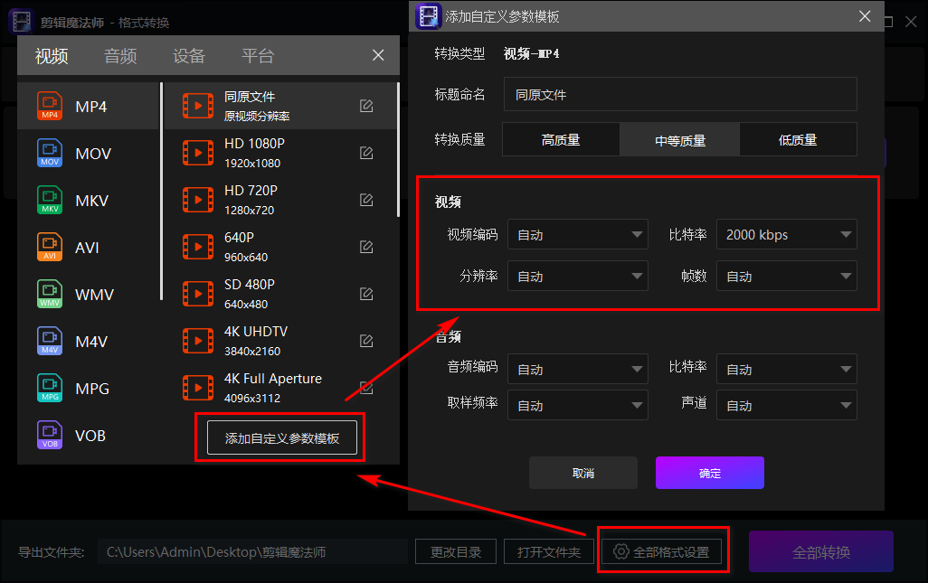Open the 视频编码 dropdown

577,234
